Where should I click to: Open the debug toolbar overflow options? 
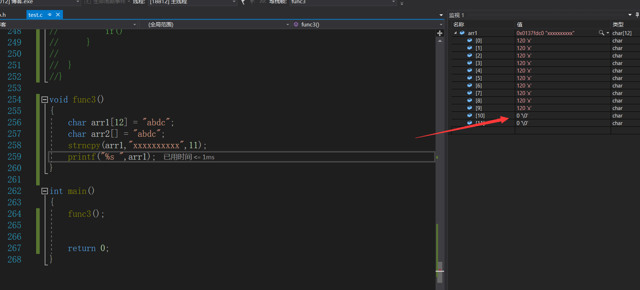[x=402, y=3]
